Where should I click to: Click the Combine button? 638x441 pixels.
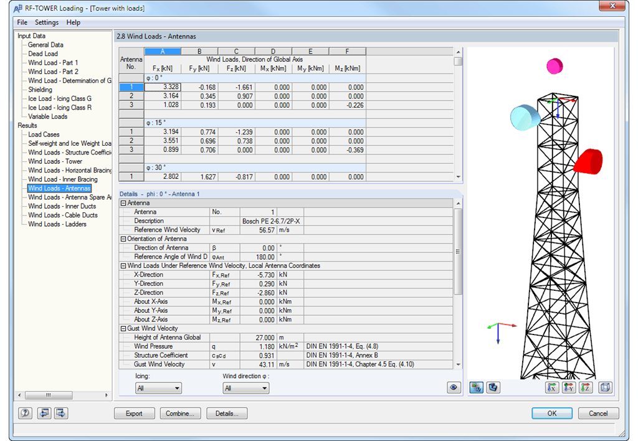[180, 413]
